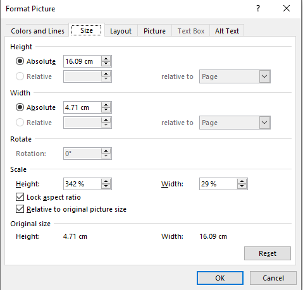Toggle Relative to original picture size checkbox
The image size is (303, 290).
coord(20,209)
